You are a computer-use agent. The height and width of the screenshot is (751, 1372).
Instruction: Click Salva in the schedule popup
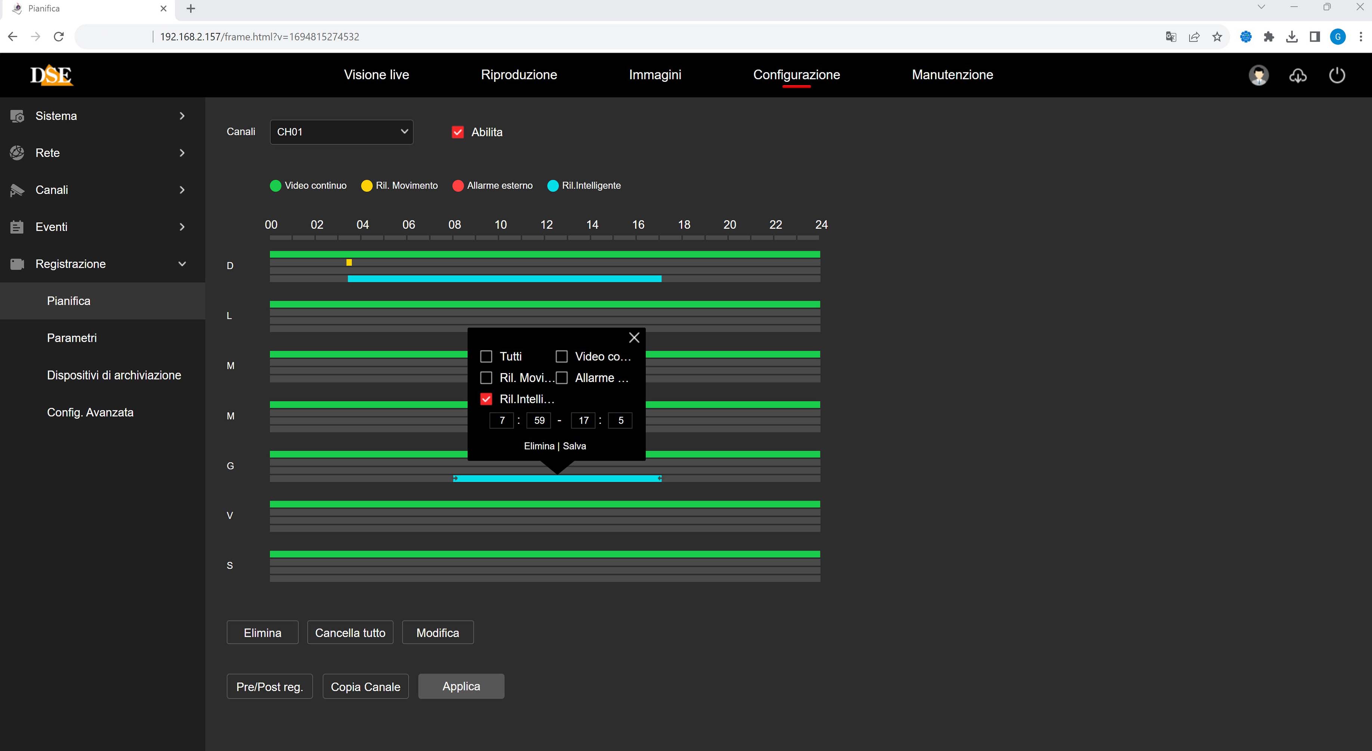click(574, 446)
